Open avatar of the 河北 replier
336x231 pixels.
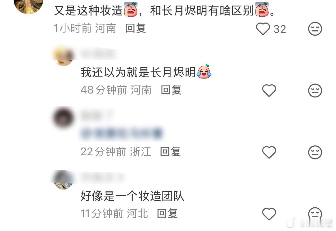[64, 180]
